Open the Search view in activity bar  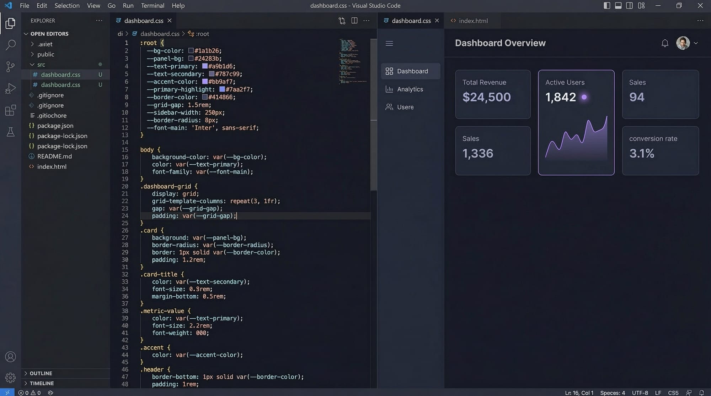[x=11, y=45]
